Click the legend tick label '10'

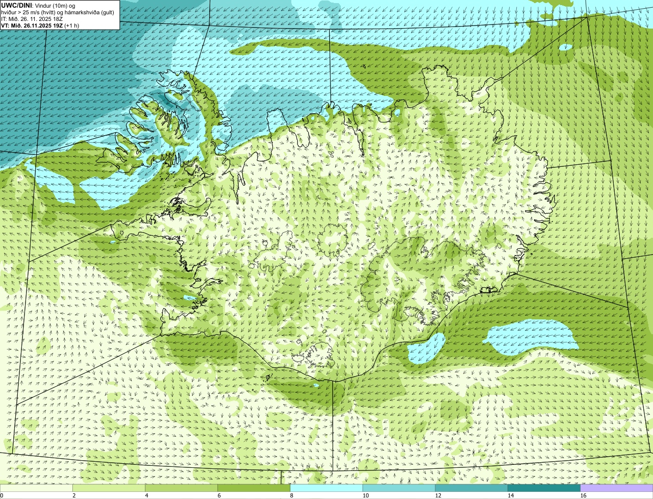(365, 495)
